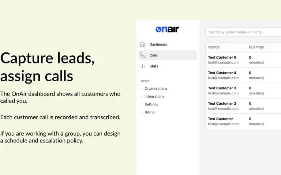Open the Test Customer 4 row
Viewport: 281px width, 175px height.
tap(243, 75)
